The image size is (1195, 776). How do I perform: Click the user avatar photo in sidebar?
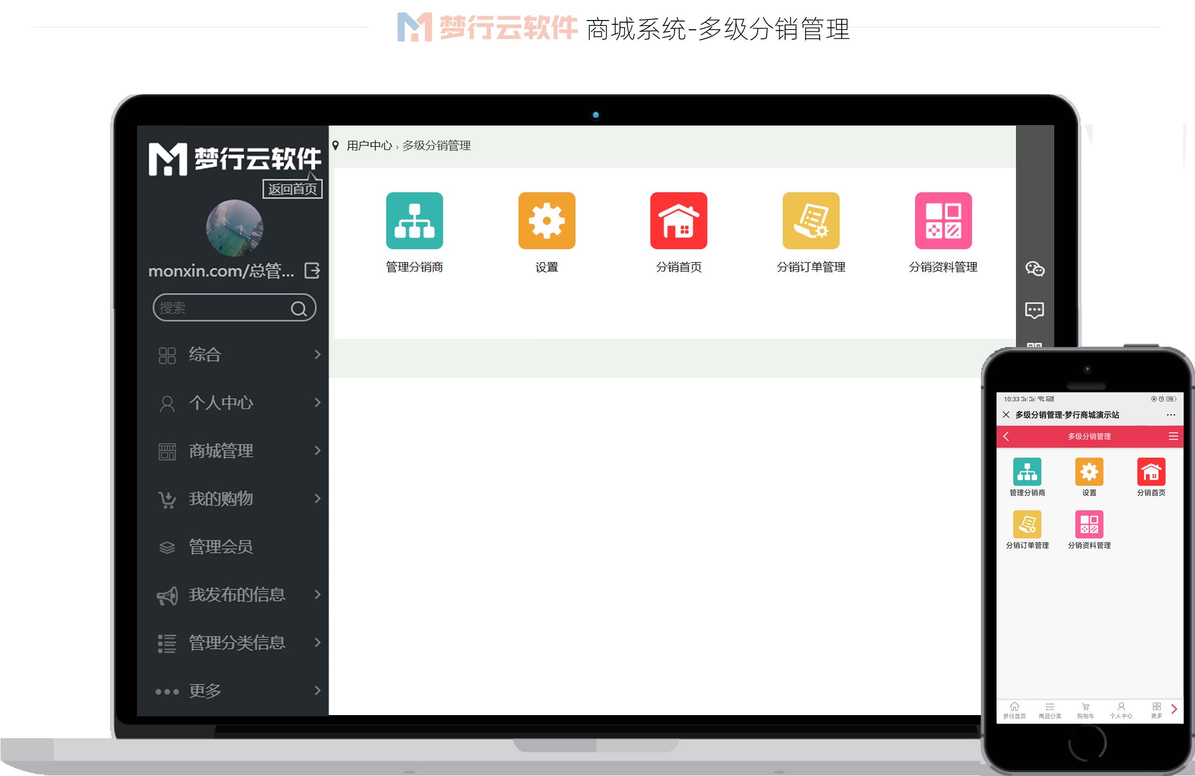235,228
